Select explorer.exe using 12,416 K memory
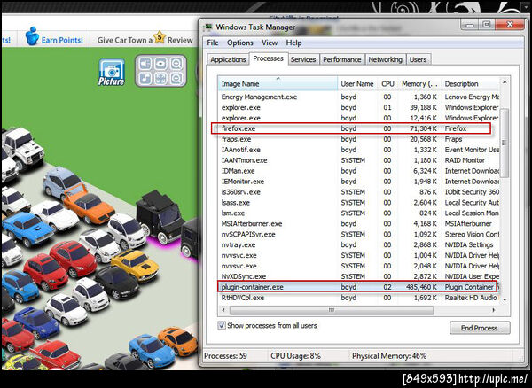The width and height of the screenshot is (532, 388). pyautogui.click(x=358, y=118)
